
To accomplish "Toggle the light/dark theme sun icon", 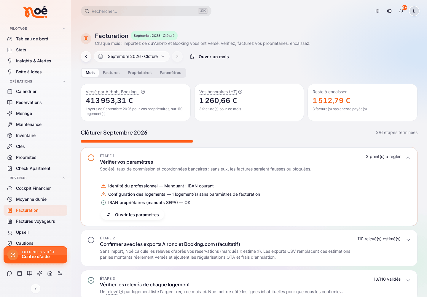I will click(x=377, y=11).
